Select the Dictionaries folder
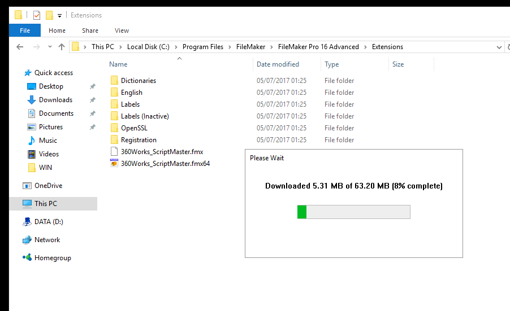 tap(139, 81)
